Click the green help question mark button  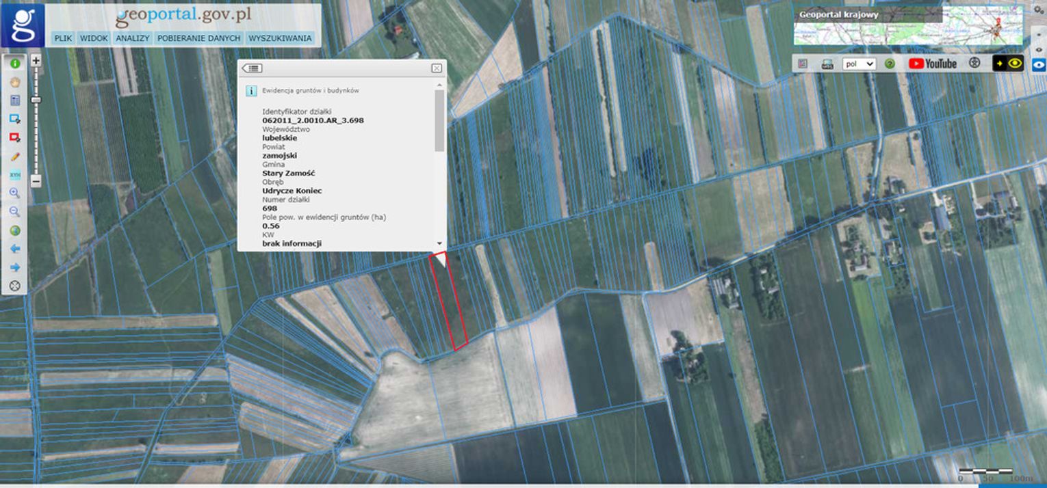[890, 64]
